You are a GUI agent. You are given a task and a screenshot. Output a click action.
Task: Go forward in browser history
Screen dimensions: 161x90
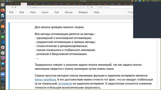coord(10,7)
